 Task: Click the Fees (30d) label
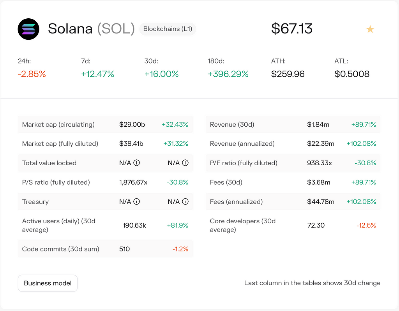click(x=226, y=182)
